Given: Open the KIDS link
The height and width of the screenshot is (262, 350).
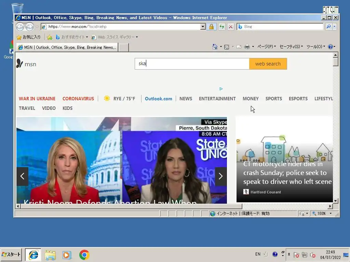Looking at the screenshot, I should coord(67,108).
